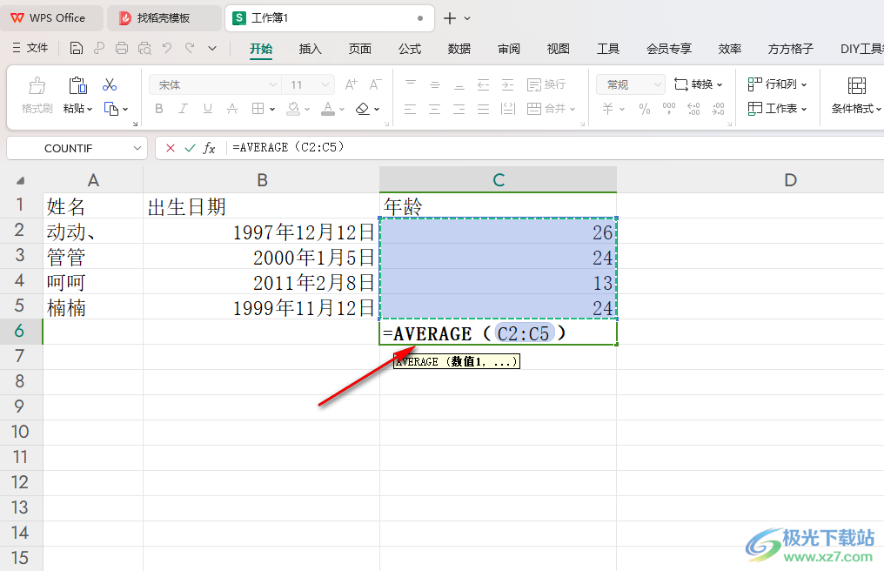Confirm formula with the green checkmark
The height and width of the screenshot is (571, 884).
(x=190, y=148)
